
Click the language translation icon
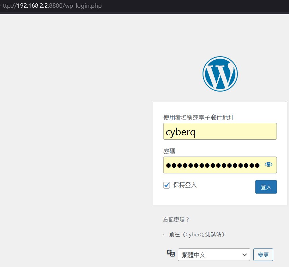pyautogui.click(x=171, y=253)
